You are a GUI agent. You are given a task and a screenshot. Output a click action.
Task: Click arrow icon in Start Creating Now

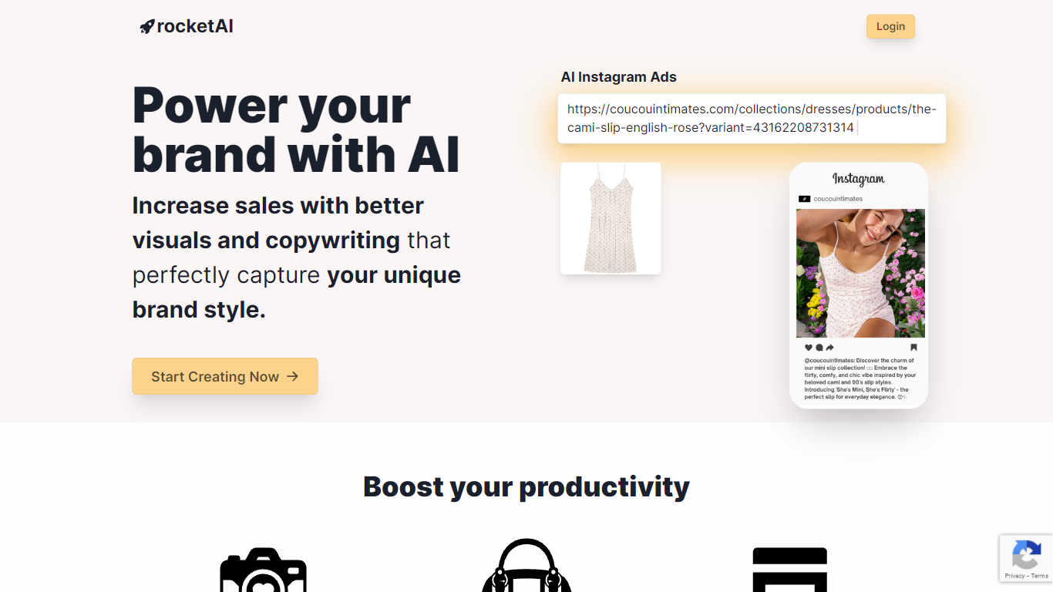coord(292,376)
